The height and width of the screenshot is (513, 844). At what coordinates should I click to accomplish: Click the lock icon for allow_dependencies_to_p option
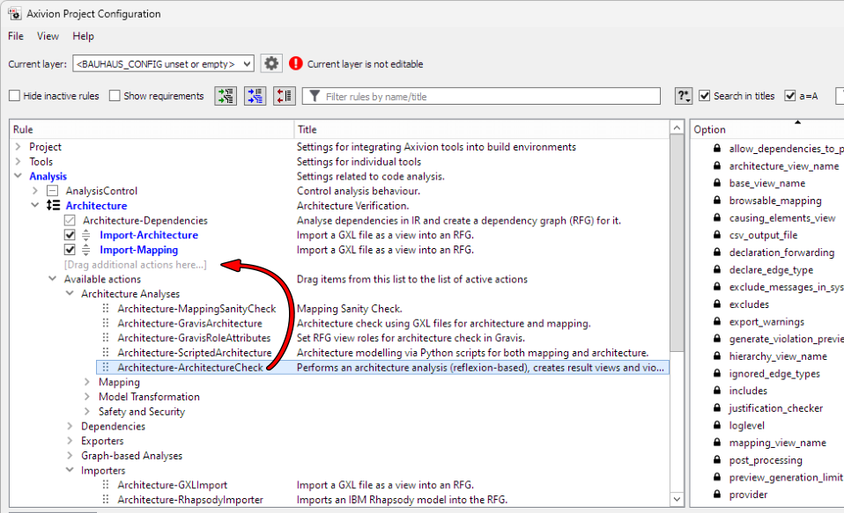point(717,149)
